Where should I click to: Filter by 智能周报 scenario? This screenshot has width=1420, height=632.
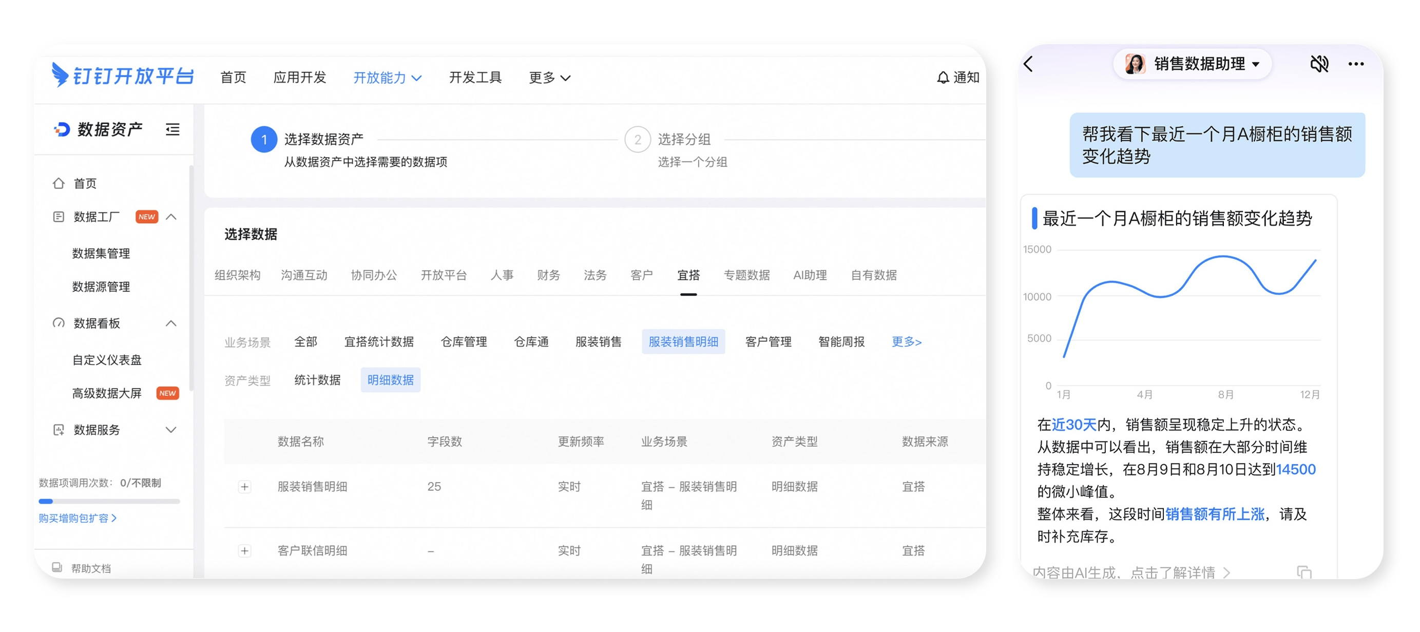pyautogui.click(x=842, y=342)
